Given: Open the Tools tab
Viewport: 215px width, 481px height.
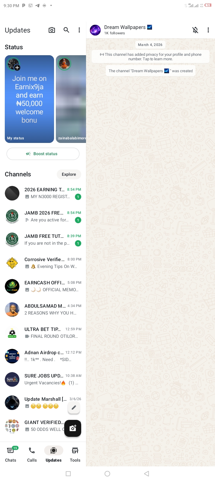Looking at the screenshot, I should pos(75,454).
